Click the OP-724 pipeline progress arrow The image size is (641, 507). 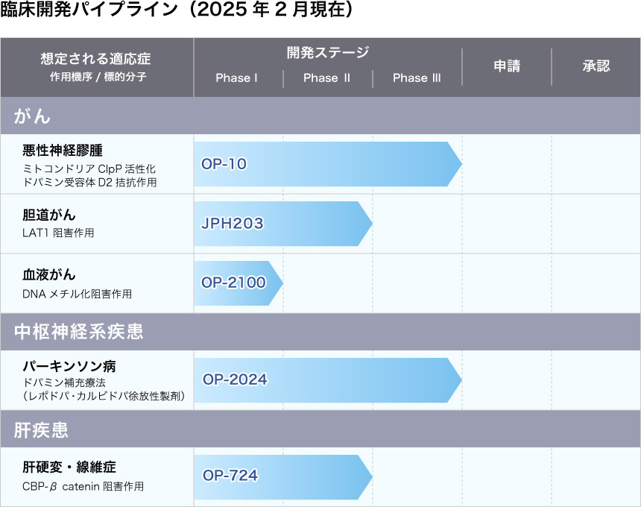[282, 476]
